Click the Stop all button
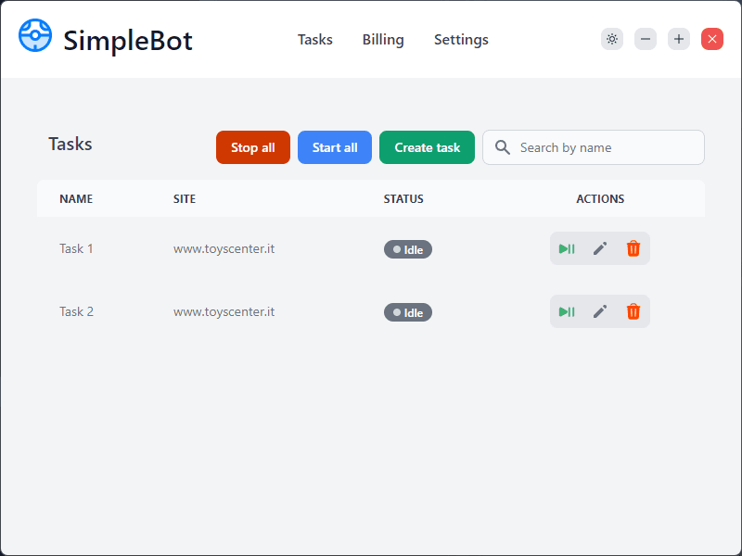Viewport: 742px width, 556px height. pyautogui.click(x=253, y=147)
